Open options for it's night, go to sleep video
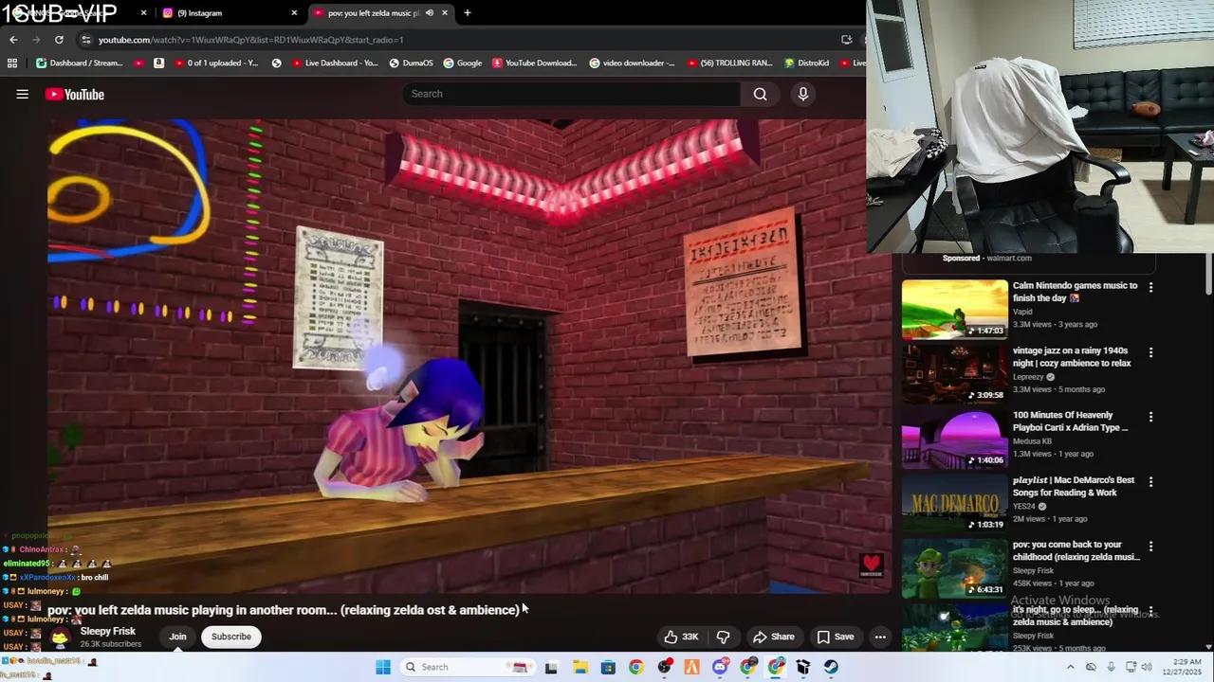The width and height of the screenshot is (1214, 682). [1150, 611]
